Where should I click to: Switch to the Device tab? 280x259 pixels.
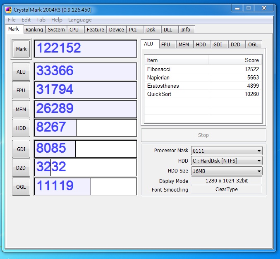(x=117, y=29)
